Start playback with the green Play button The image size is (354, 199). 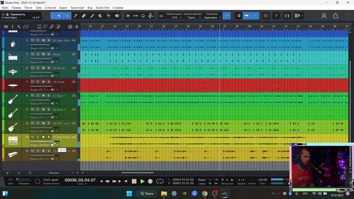(x=142, y=181)
